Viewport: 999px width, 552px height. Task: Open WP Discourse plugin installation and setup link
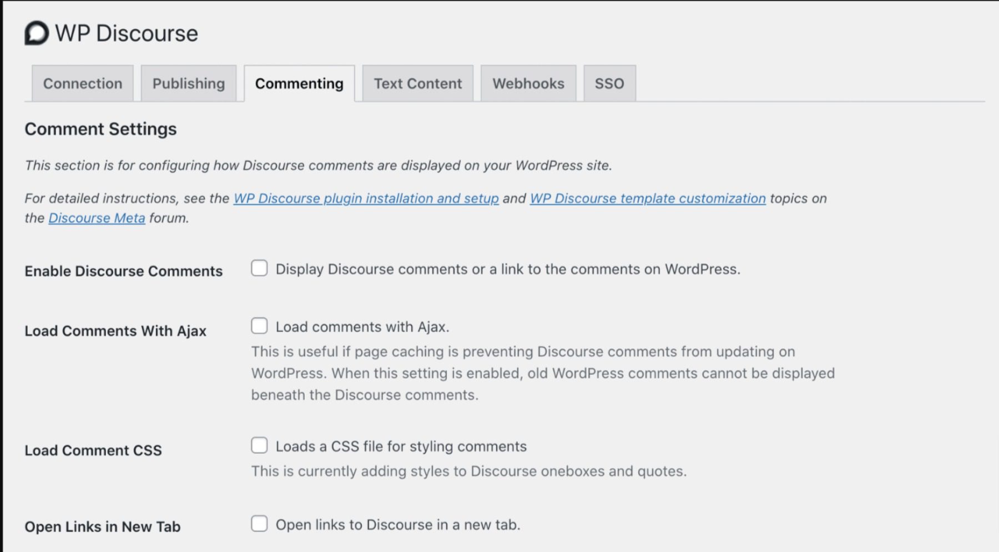pos(366,198)
